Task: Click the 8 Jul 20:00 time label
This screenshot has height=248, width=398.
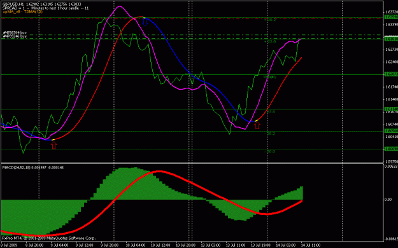Action: (x=34, y=245)
